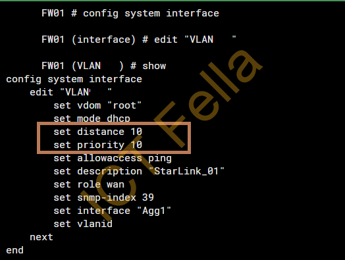The image size is (345, 260).
Task: Select the 'set vdom "root"' line
Action: pos(97,105)
